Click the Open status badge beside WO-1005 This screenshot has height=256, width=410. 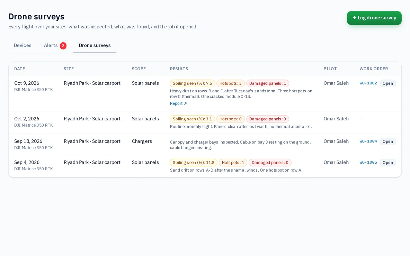388,163
